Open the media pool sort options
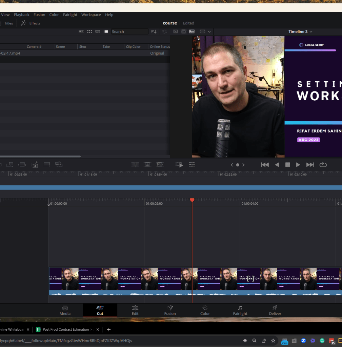 pos(154,32)
